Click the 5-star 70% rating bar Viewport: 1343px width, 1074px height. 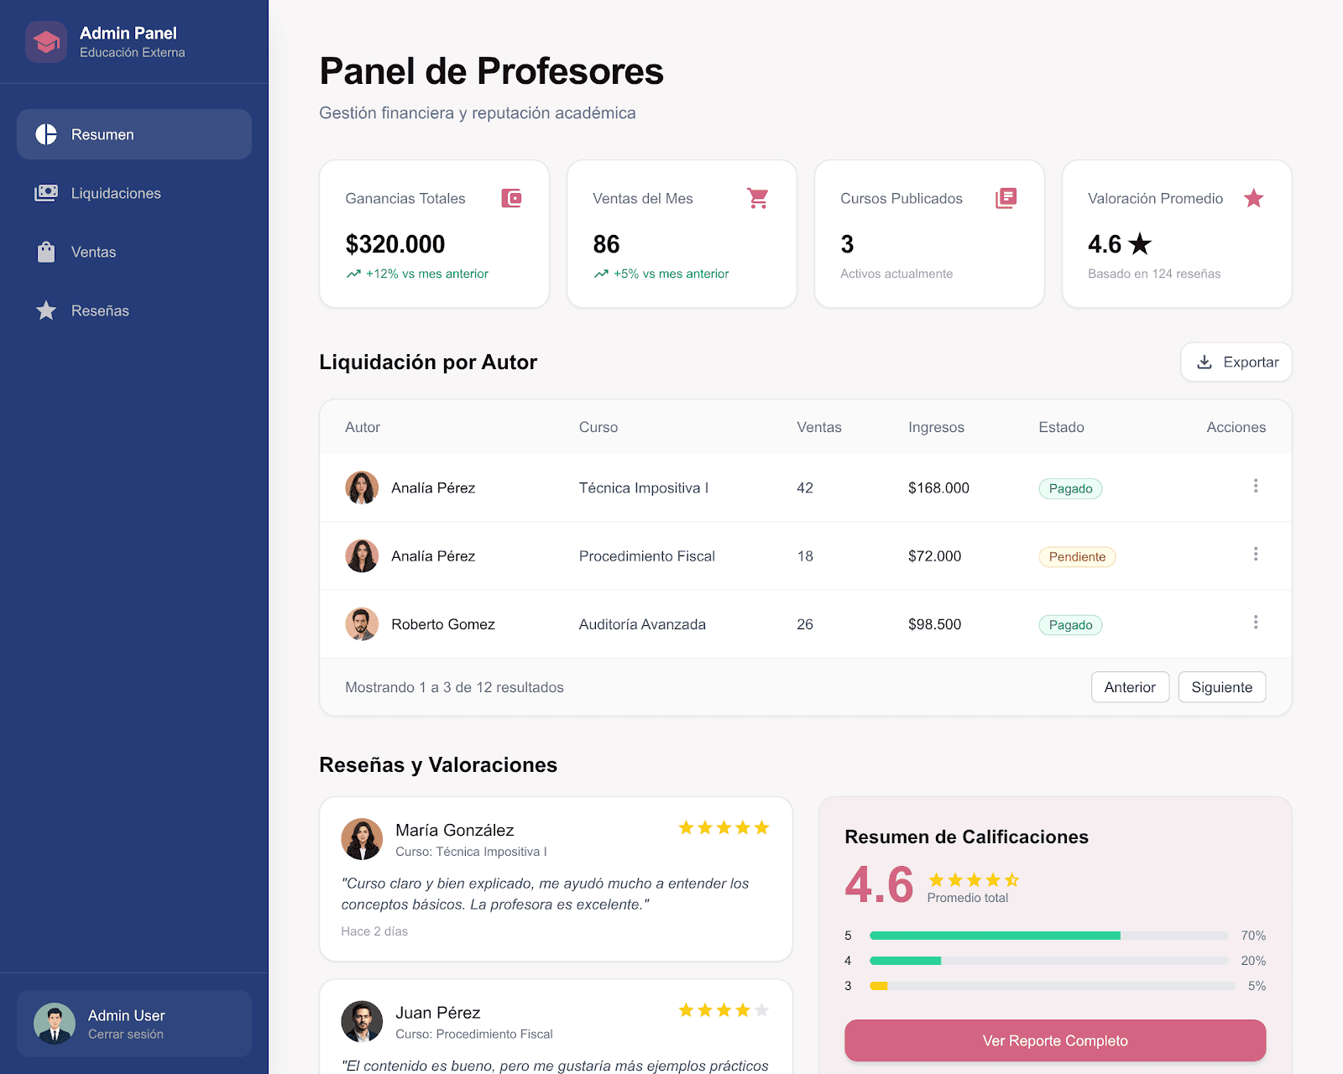(x=1049, y=936)
